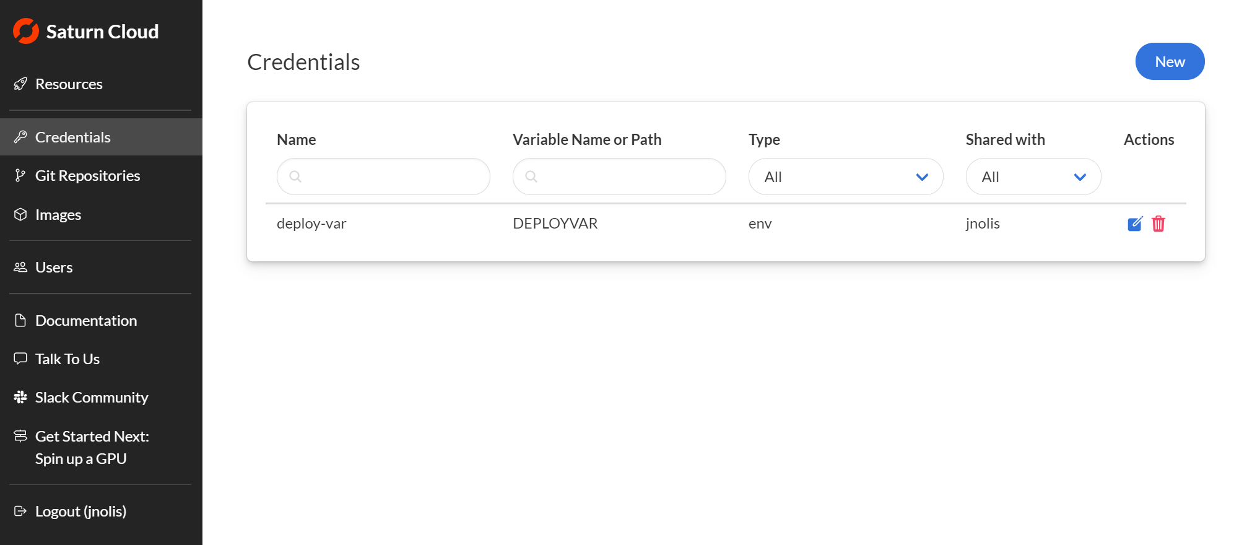Open the Type filter dropdown

point(845,177)
